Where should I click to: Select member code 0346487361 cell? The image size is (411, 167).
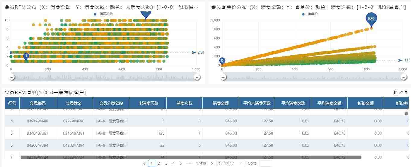pos(38,133)
